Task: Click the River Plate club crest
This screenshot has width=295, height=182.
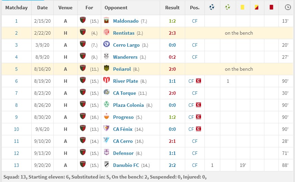Action: tap(106, 80)
